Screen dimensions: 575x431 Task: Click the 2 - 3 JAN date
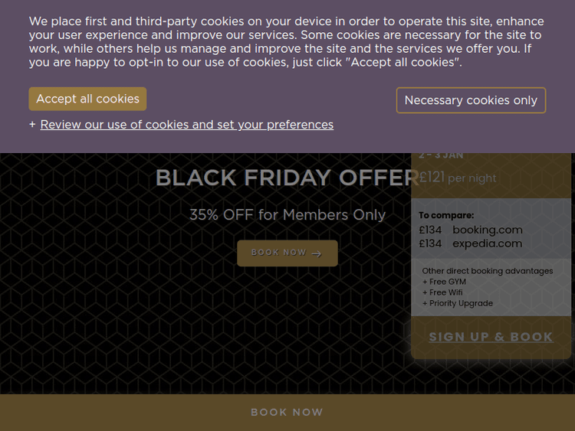442,155
